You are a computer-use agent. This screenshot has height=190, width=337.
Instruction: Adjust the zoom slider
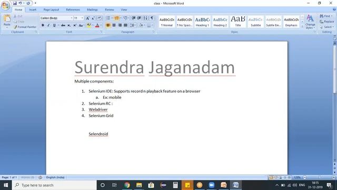(320, 177)
